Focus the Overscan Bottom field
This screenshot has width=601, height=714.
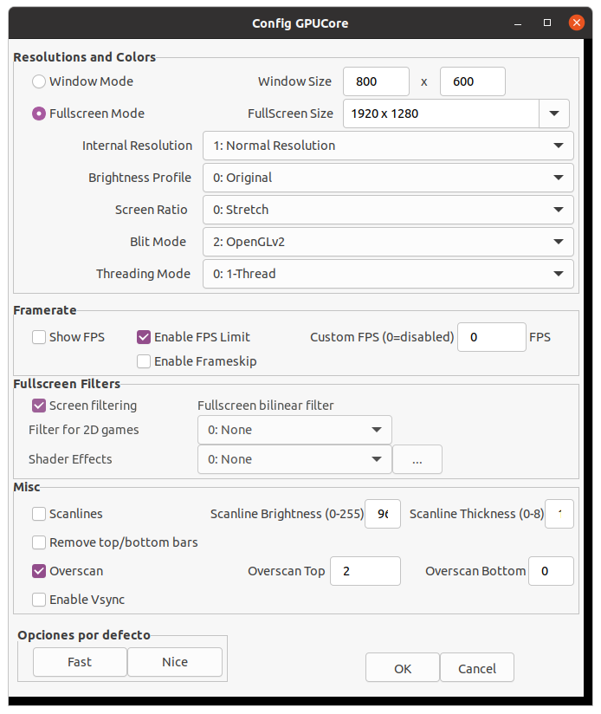coord(551,571)
